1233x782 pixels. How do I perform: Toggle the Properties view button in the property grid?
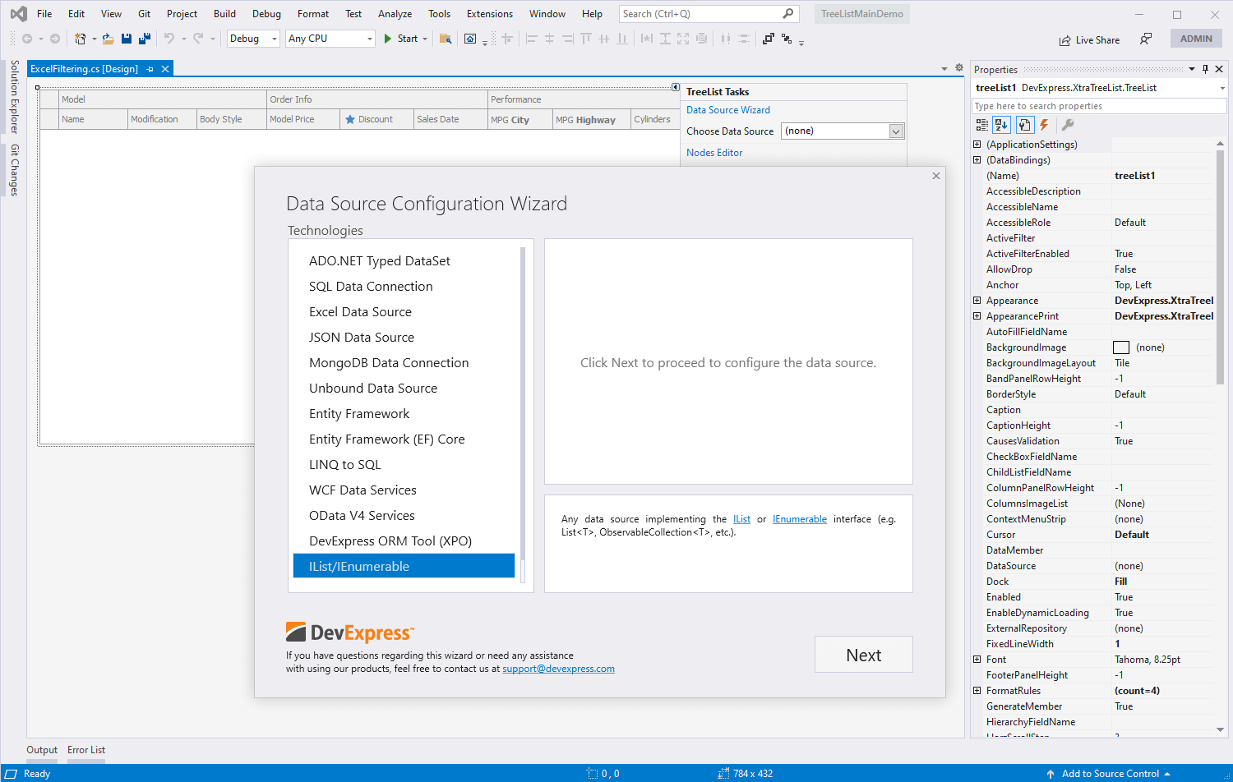(1024, 125)
